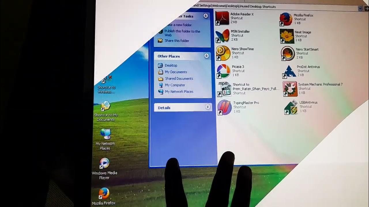Click the Share this folder link
Viewport: 369px width, 207px height.
pyautogui.click(x=177, y=41)
